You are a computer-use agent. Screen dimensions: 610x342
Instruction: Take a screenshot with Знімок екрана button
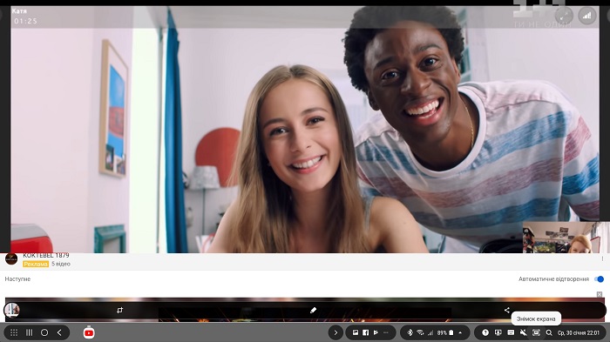coord(536,332)
